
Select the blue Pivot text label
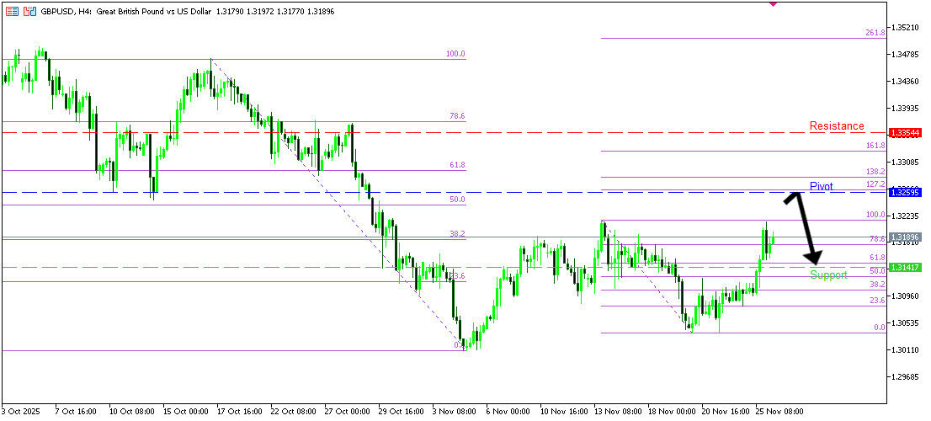(x=822, y=185)
